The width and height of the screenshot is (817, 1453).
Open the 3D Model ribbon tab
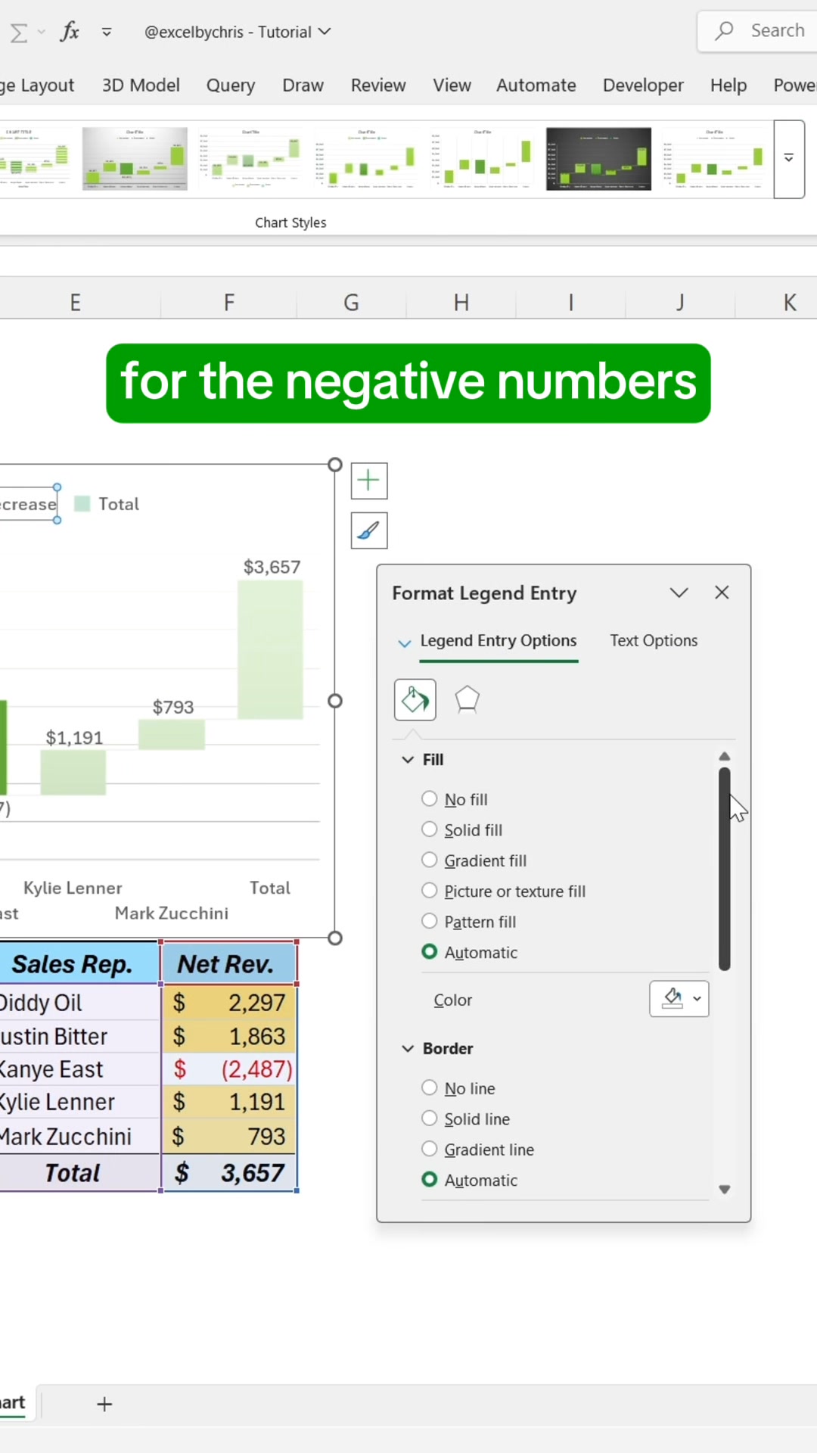[x=141, y=86]
